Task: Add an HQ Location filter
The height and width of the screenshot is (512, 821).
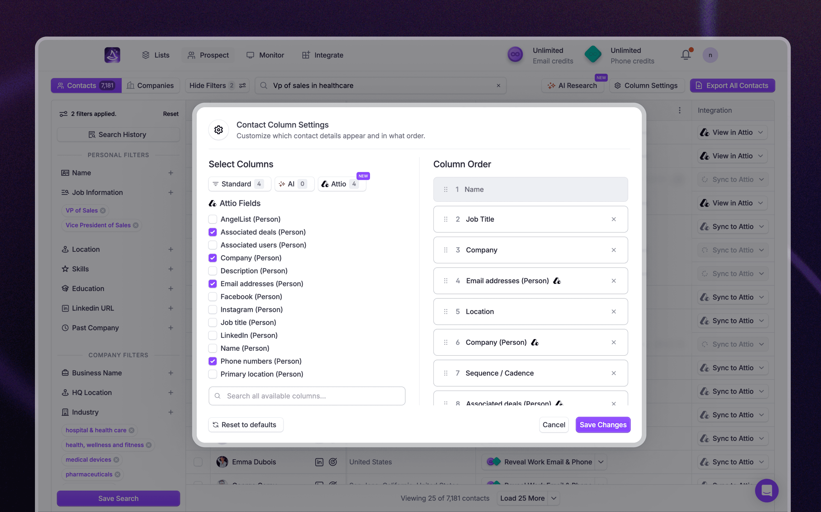Action: tap(171, 393)
